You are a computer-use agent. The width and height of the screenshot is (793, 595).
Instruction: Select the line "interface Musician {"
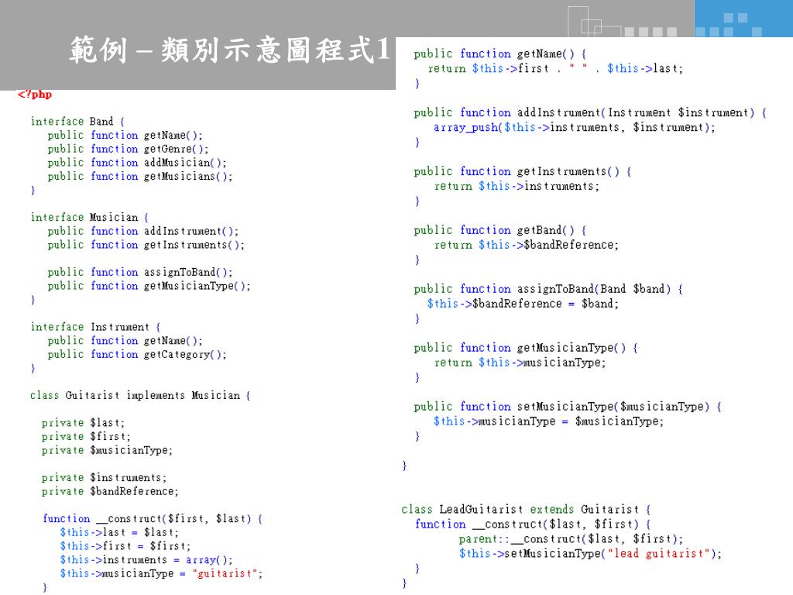tap(90, 217)
